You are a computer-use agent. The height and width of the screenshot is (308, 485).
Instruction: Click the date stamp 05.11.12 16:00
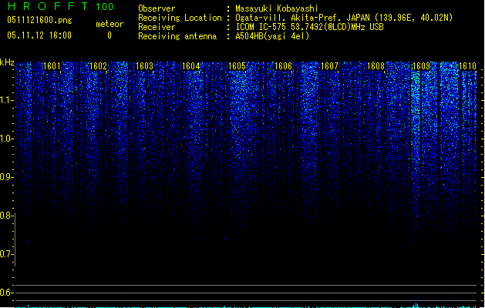coord(39,35)
